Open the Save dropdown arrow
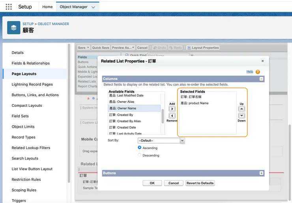The width and height of the screenshot is (292, 203). (88, 48)
